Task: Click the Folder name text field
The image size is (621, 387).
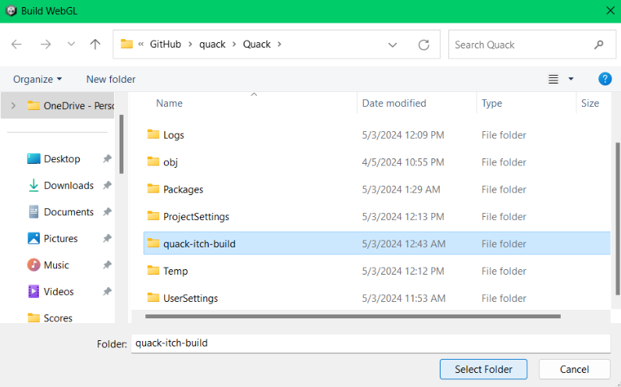Action: pyautogui.click(x=370, y=343)
